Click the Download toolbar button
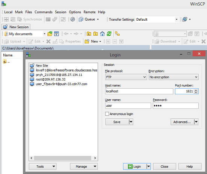This screenshot has height=174, width=207. [x=165, y=41]
